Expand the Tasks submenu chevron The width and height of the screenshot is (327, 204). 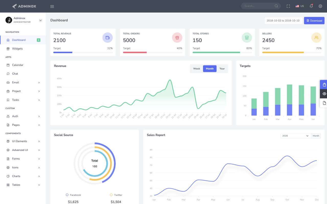click(39, 100)
